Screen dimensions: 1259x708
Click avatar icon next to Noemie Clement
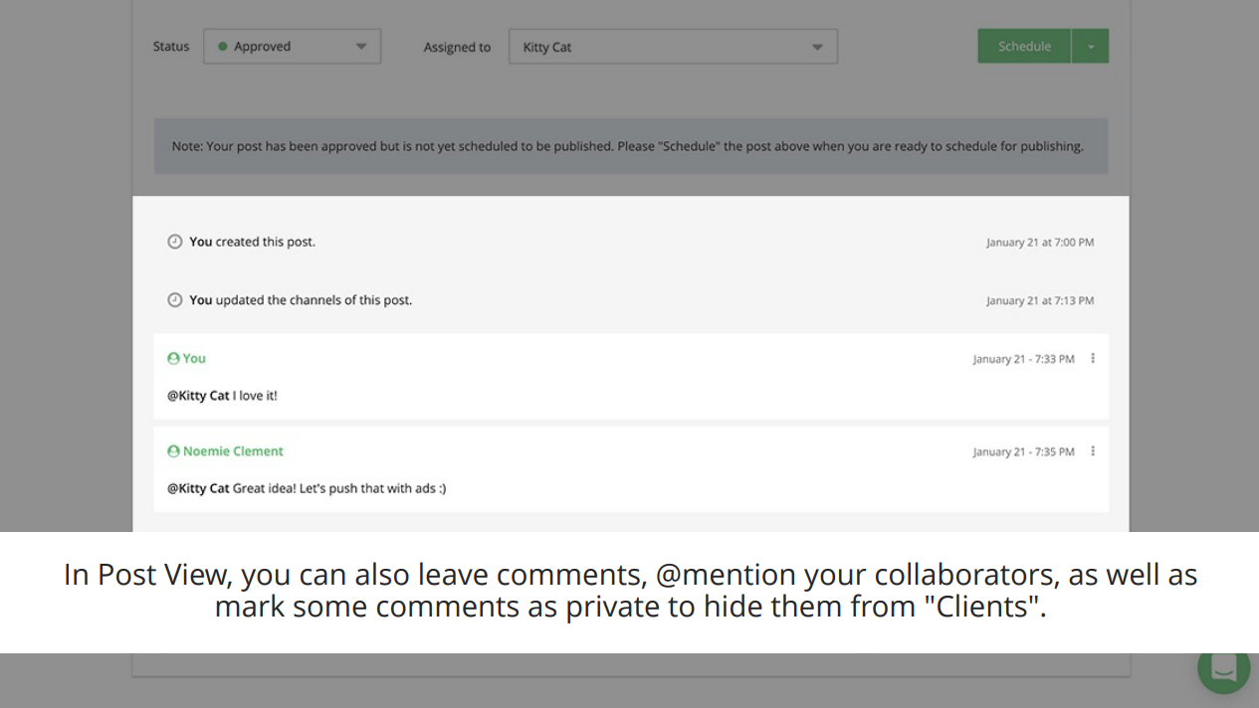[173, 451]
